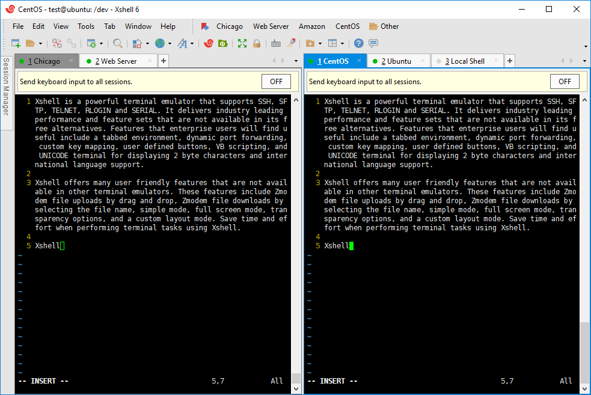Click the red flag quick-link icon
Viewport: 591px width, 395px height.
204,26
